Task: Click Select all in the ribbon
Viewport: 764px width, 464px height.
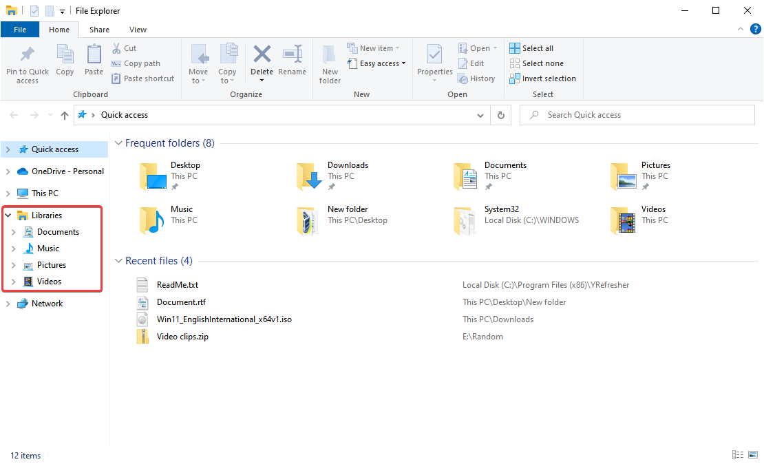Action: [x=531, y=48]
